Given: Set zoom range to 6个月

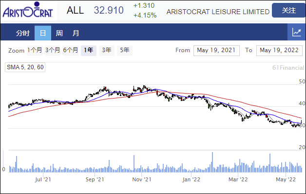Looking at the screenshot, I should coord(71,50).
